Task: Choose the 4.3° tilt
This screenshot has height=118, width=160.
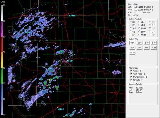Action: tap(132, 48)
